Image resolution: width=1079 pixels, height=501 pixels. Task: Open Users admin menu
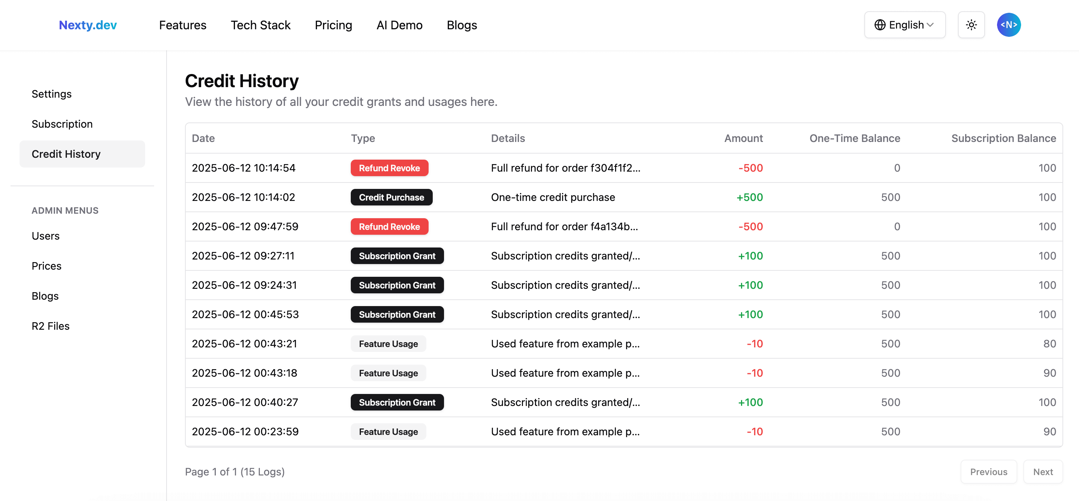82,236
